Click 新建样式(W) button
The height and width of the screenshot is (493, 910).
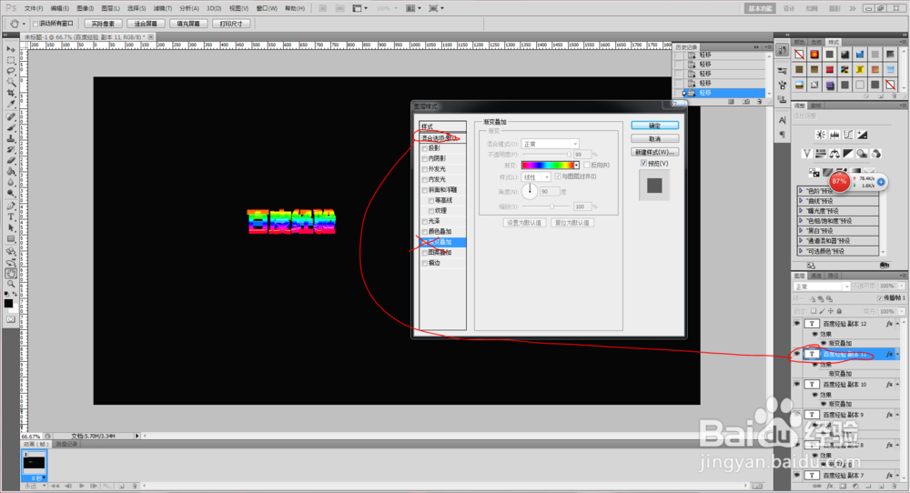point(654,152)
